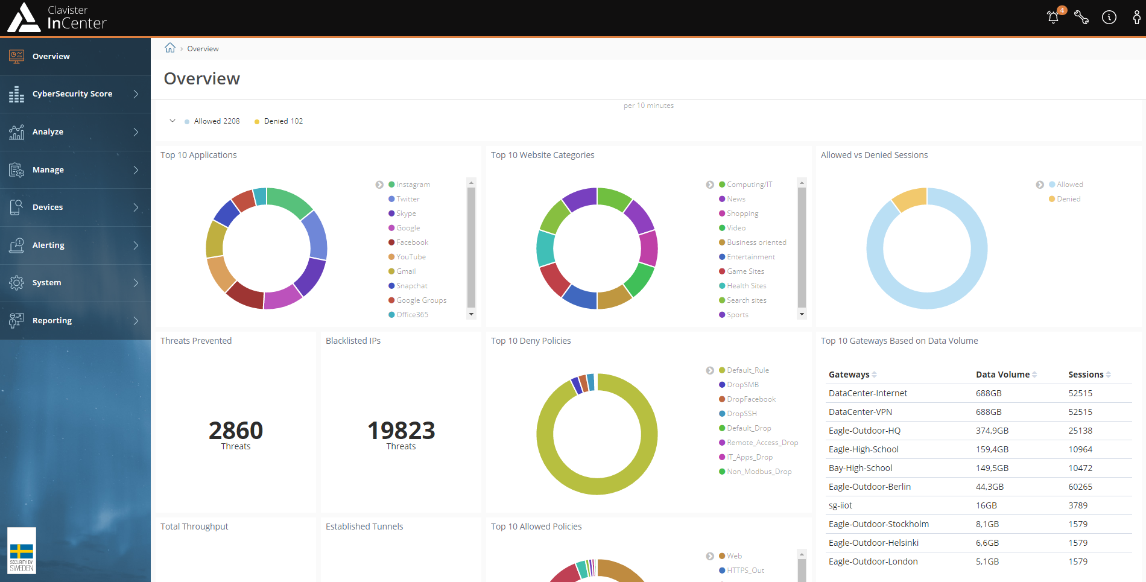Click olive Default_Rule ring in deny policies donut
The width and height of the screenshot is (1146, 582).
click(x=597, y=487)
